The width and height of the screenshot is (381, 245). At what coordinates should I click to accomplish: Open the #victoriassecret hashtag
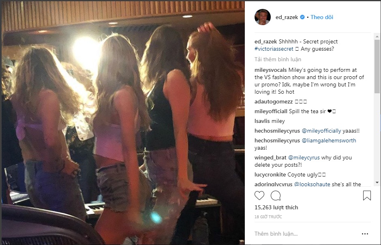(274, 49)
